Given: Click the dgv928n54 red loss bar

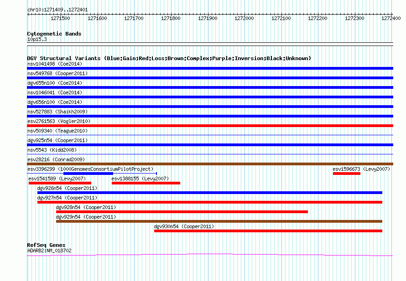Looking at the screenshot, I should point(182,212).
